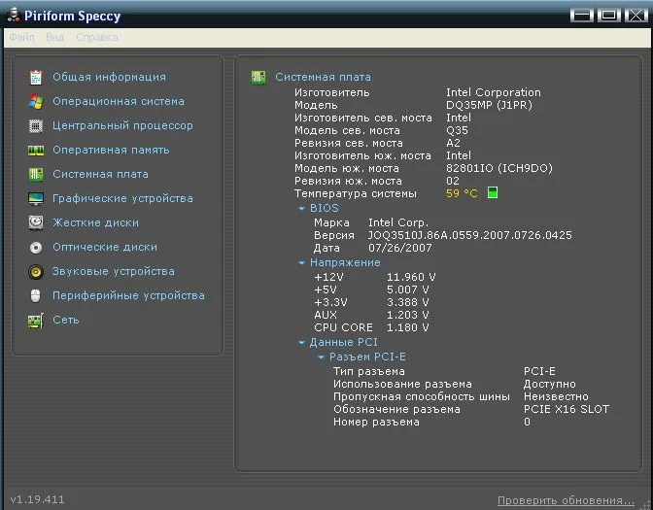This screenshot has width=653, height=510.
Task: Click the Температура системы label
Action: pos(356,193)
